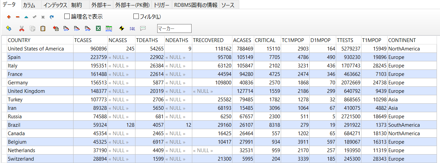Open the インデックス tab
440x163 pixels.
pyautogui.click(x=55, y=5)
